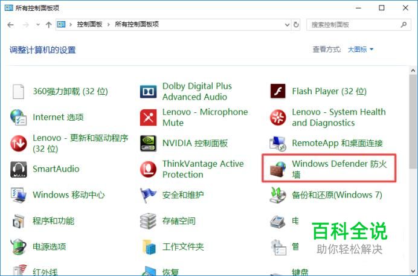Open the 存储空间 link

click(x=179, y=221)
